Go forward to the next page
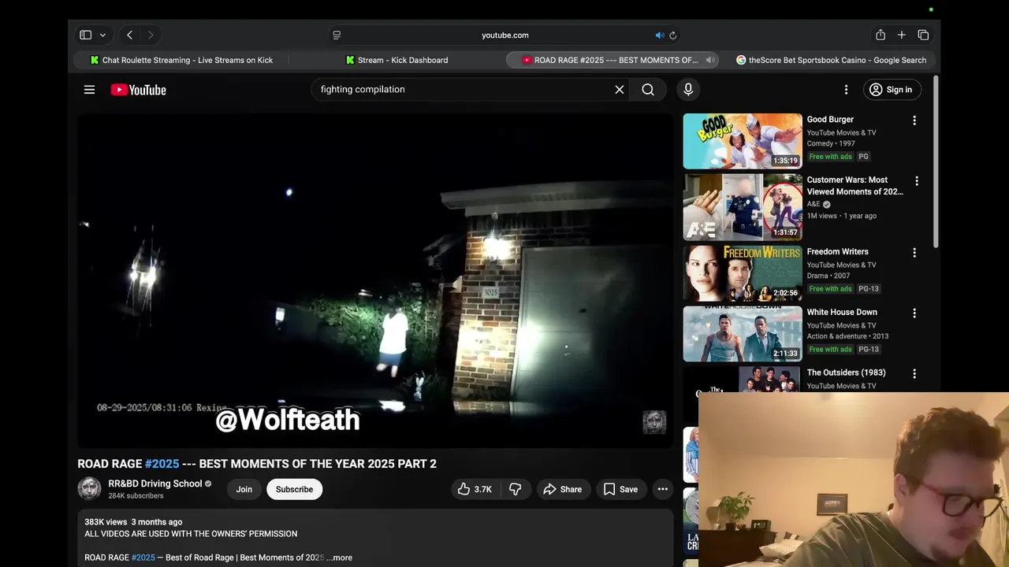 click(x=151, y=35)
